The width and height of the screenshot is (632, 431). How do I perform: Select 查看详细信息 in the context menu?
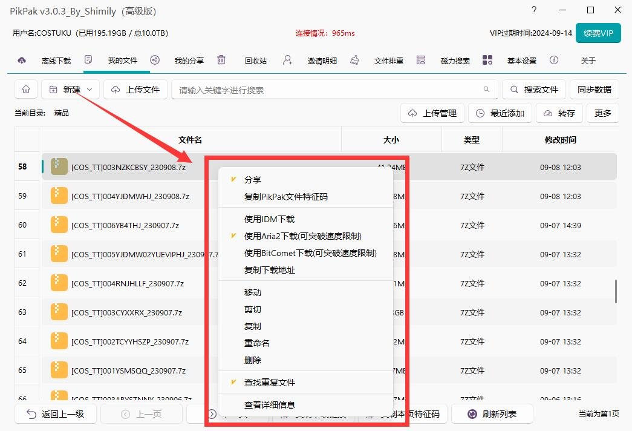tap(269, 405)
